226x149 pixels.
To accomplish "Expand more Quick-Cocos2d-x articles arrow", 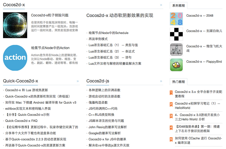I will click(x=78, y=81).
